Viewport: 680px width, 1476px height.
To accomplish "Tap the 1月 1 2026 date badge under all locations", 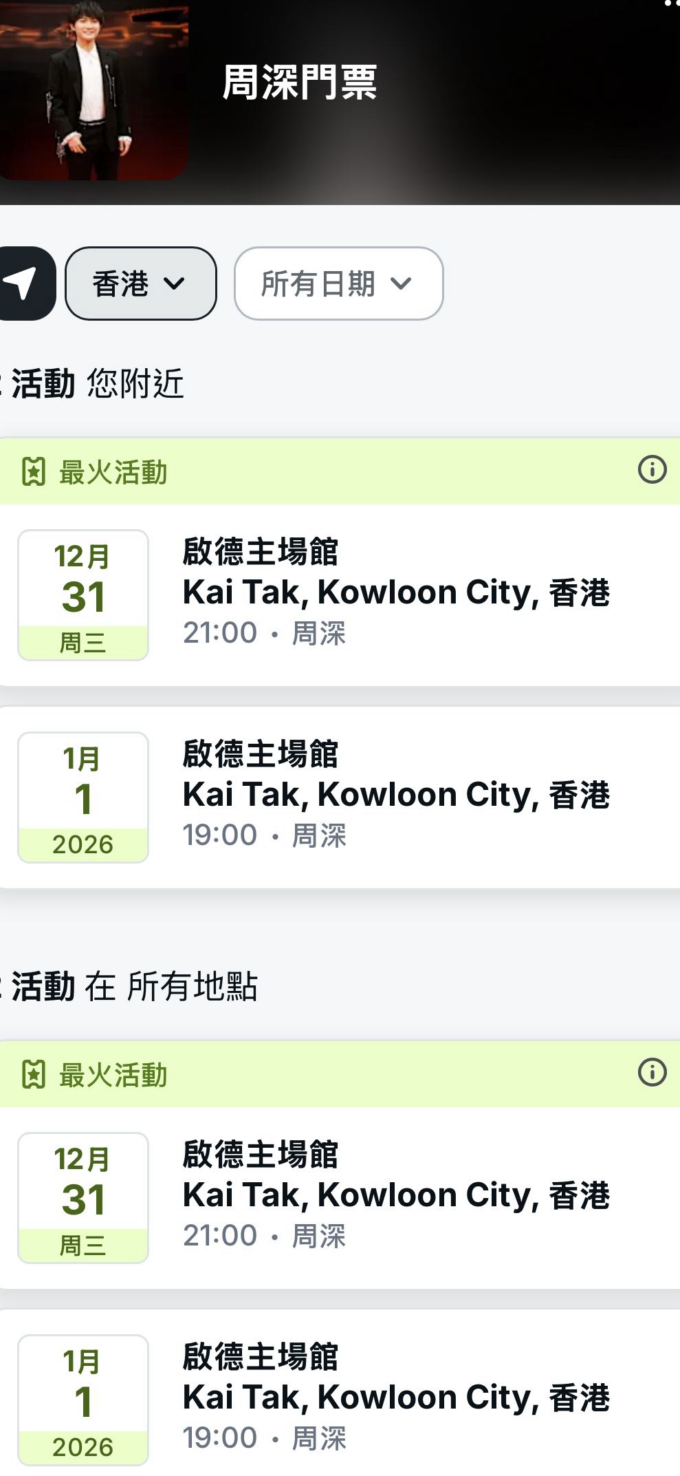I will click(83, 1400).
